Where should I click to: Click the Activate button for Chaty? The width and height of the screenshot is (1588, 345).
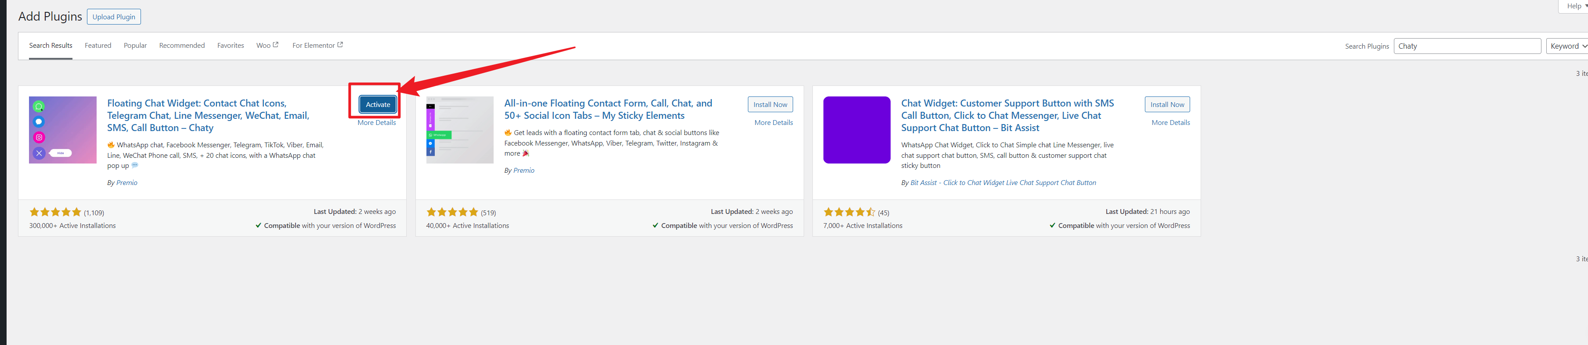[x=377, y=104]
